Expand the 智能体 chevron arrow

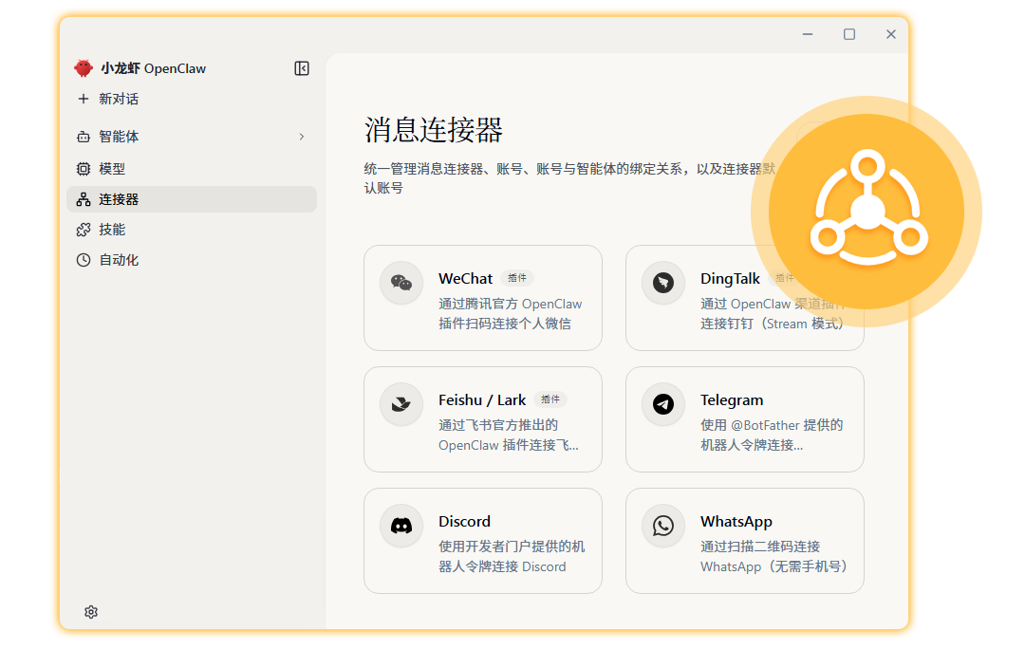tap(302, 137)
